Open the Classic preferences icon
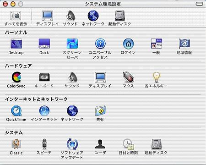 (x=16, y=144)
